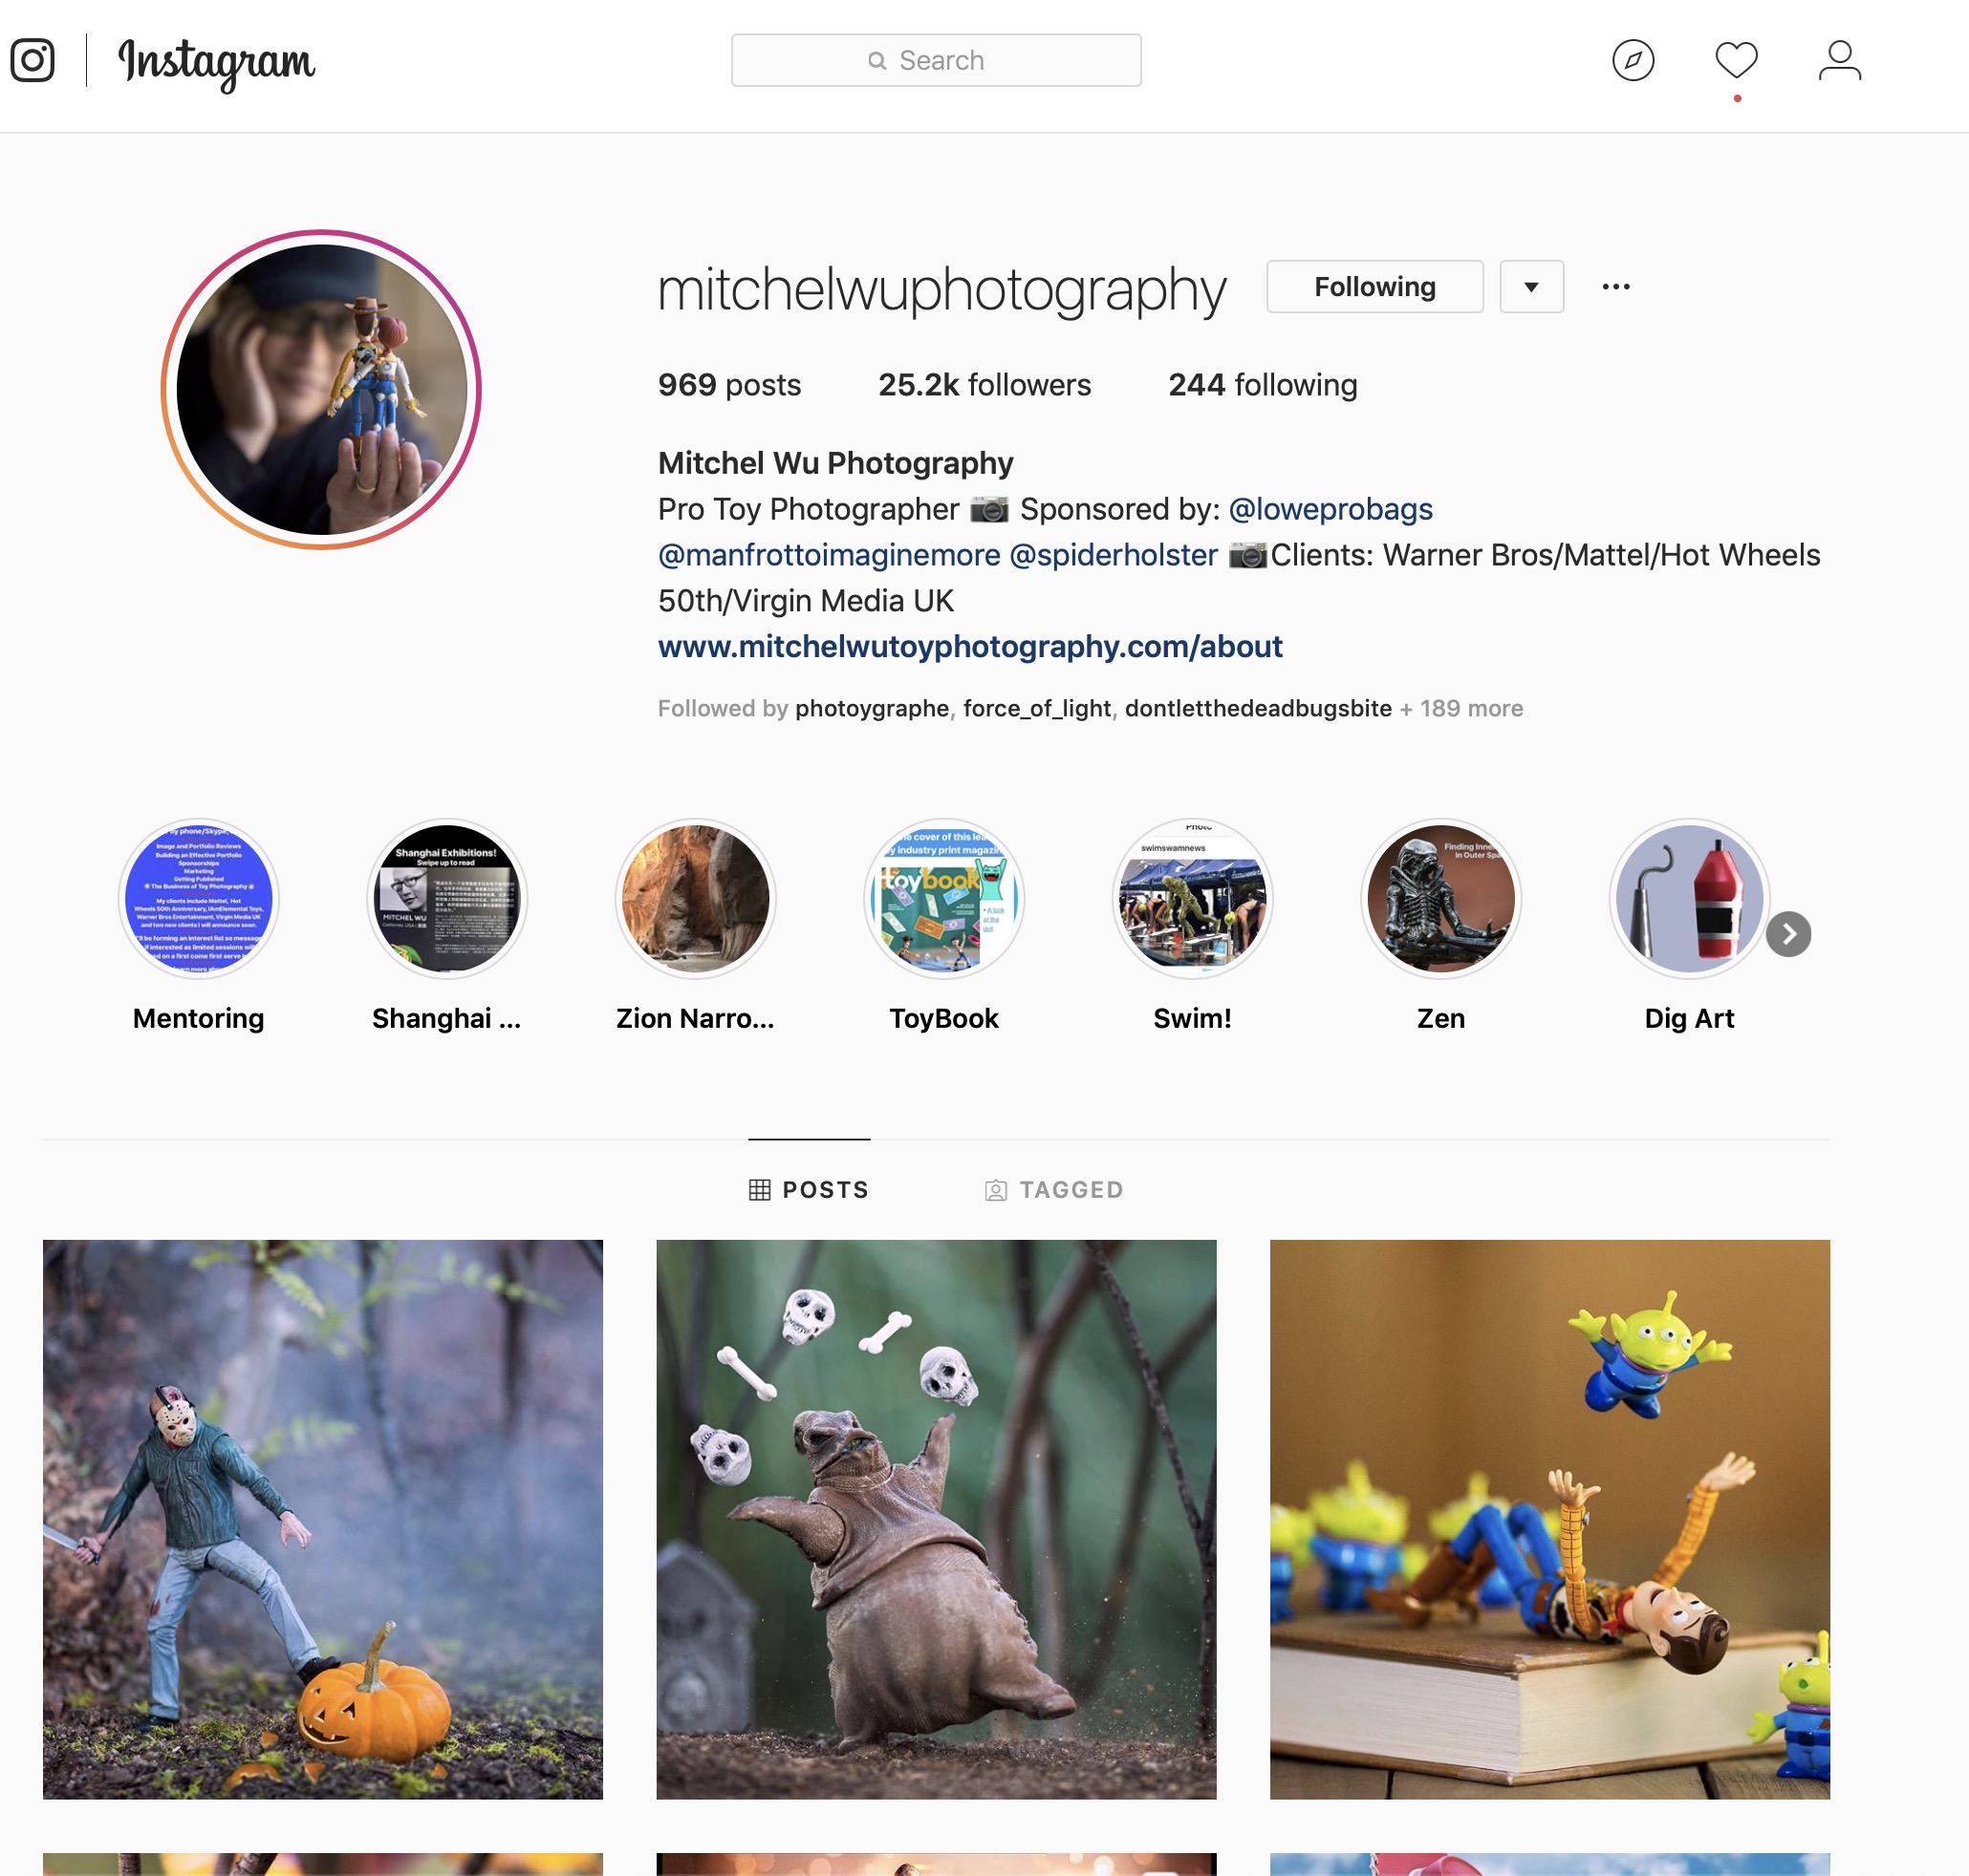
Task: Show more highlights with the right chevron
Action: (x=1788, y=934)
